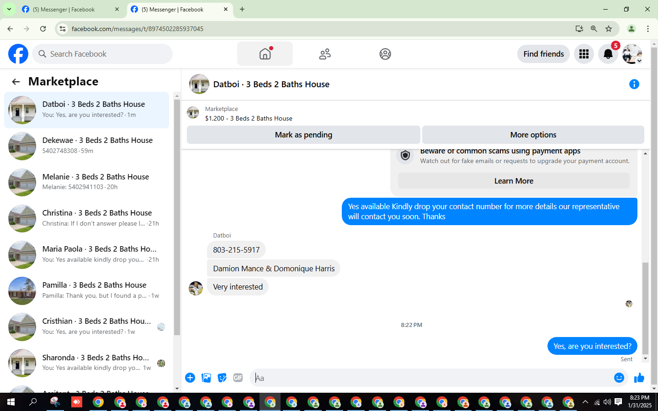Reload the current Facebook page

(x=43, y=29)
